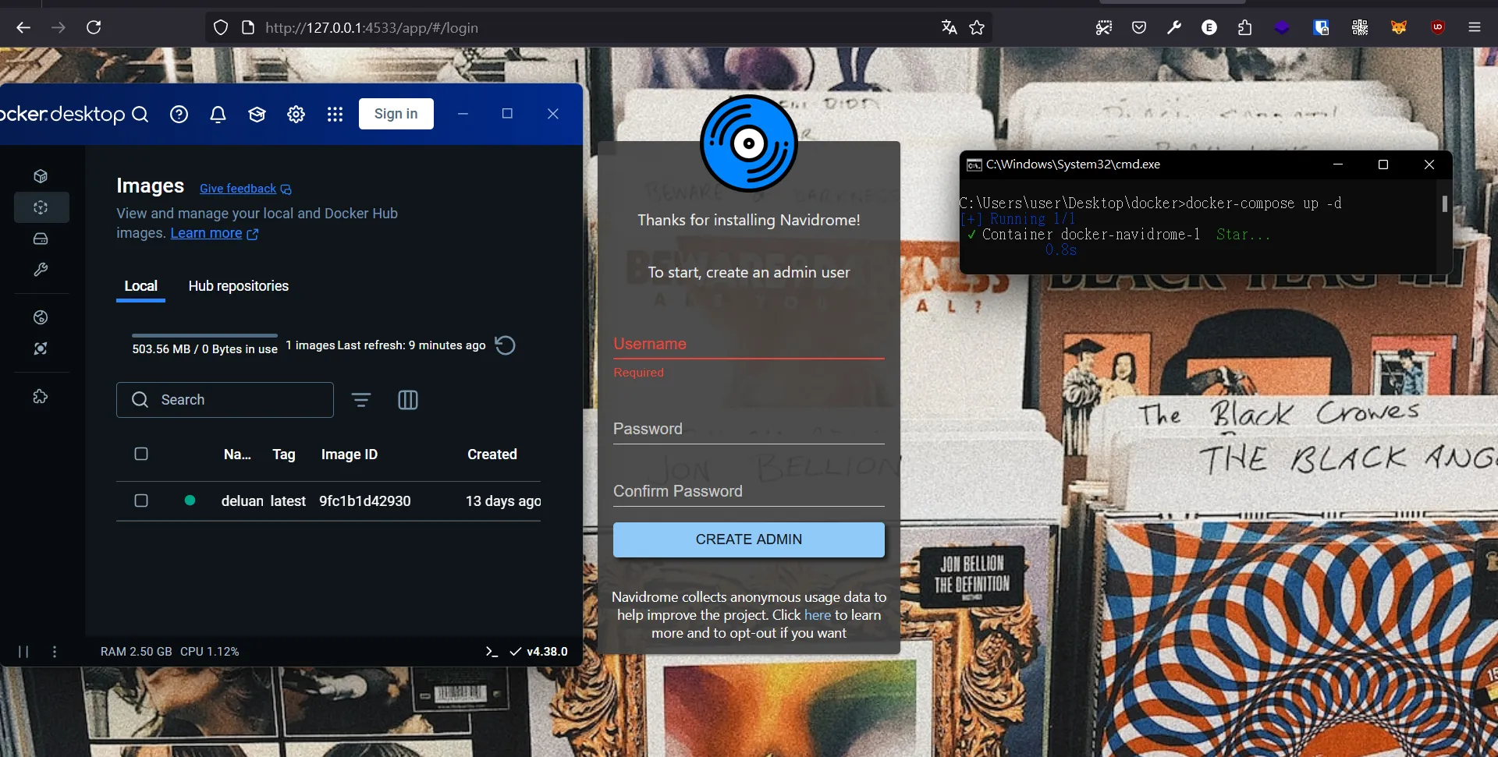This screenshot has width=1498, height=757.
Task: Refresh the Docker images list
Action: [505, 345]
